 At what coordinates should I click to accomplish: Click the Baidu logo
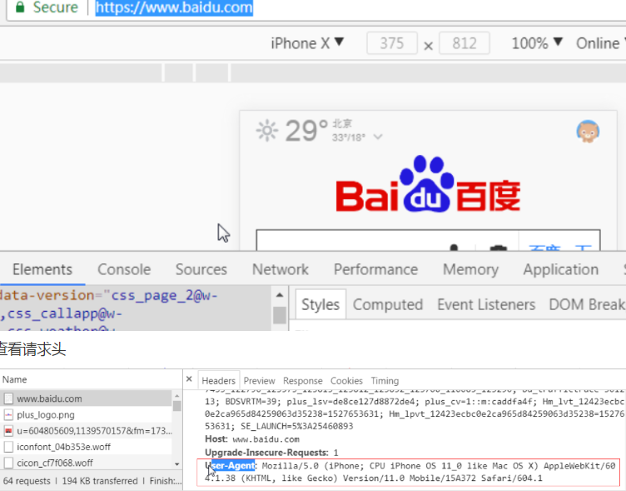[x=428, y=184]
